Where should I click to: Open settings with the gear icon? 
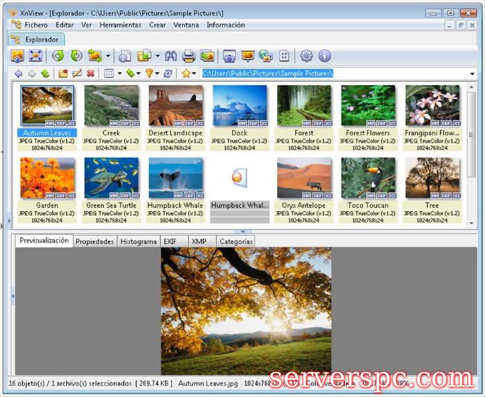point(306,56)
